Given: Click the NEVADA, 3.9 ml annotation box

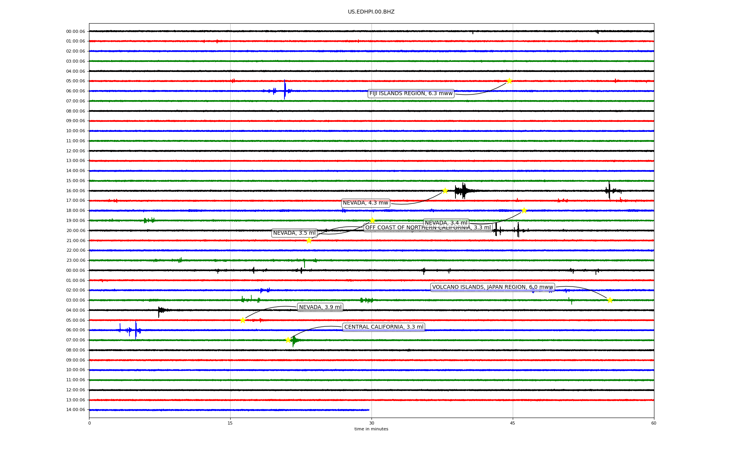Looking at the screenshot, I should coord(320,307).
